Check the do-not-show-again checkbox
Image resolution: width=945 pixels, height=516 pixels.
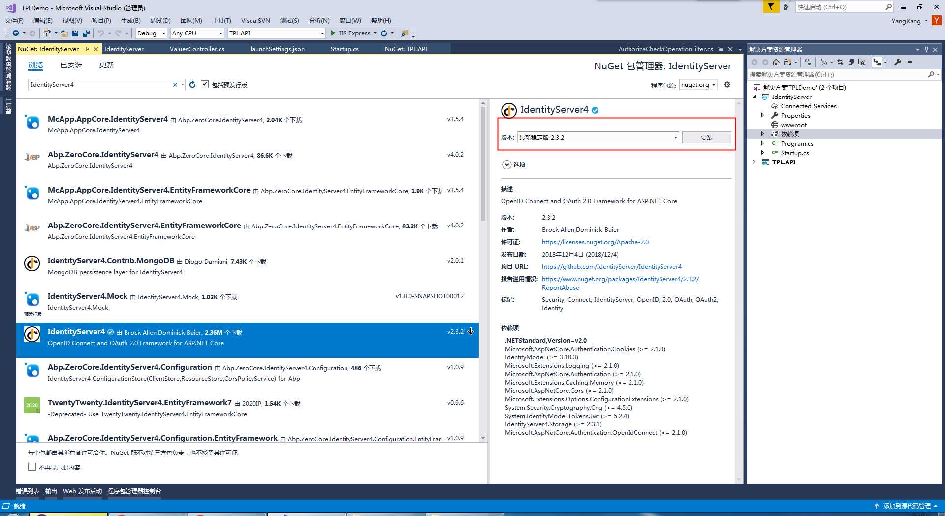[32, 467]
